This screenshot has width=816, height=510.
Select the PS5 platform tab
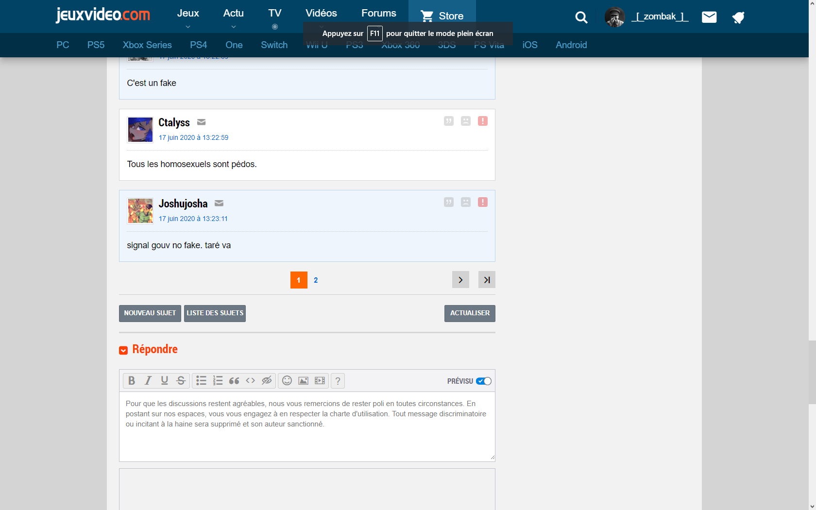pyautogui.click(x=96, y=45)
